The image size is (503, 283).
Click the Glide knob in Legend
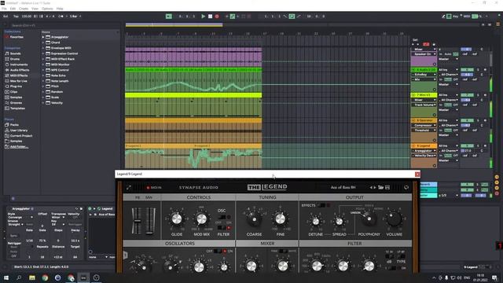point(176,219)
